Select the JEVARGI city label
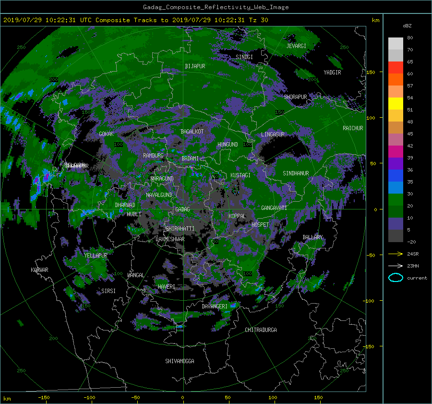The height and width of the screenshot is (404, 432). (296, 46)
